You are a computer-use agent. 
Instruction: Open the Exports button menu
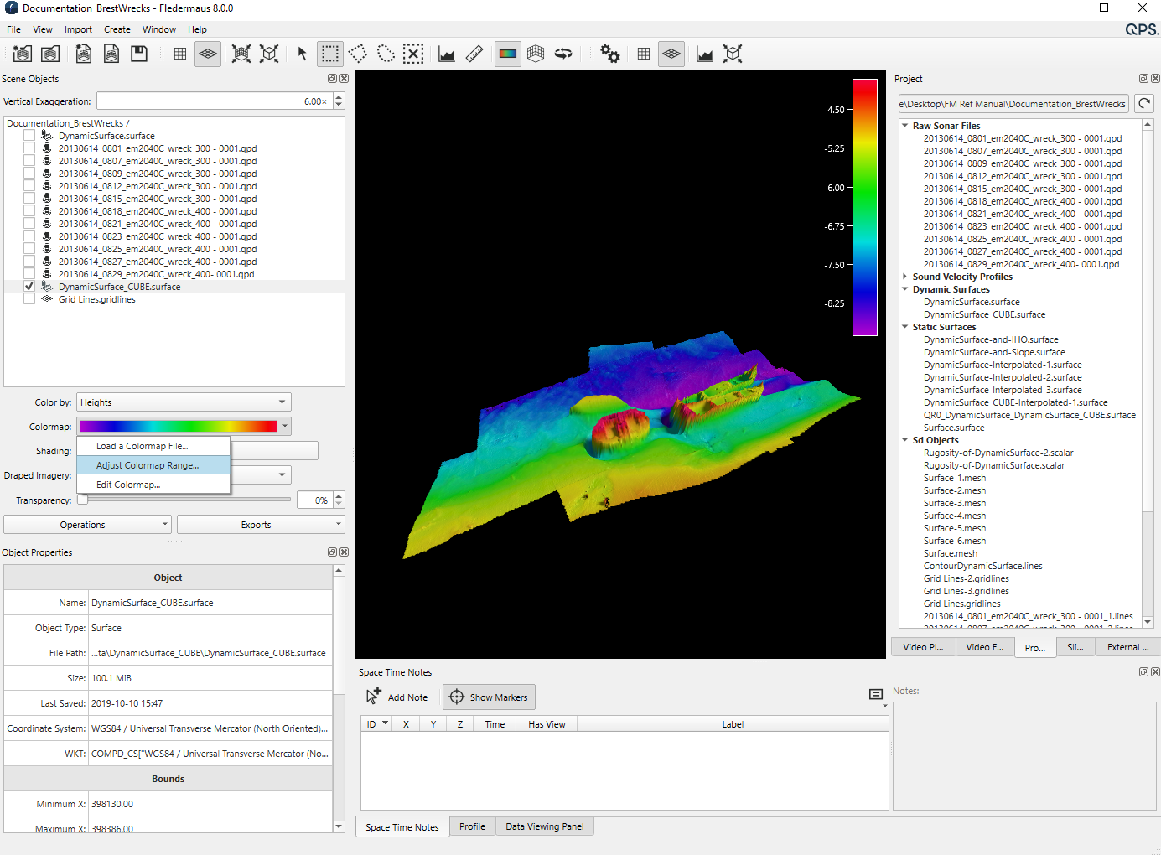pos(261,525)
